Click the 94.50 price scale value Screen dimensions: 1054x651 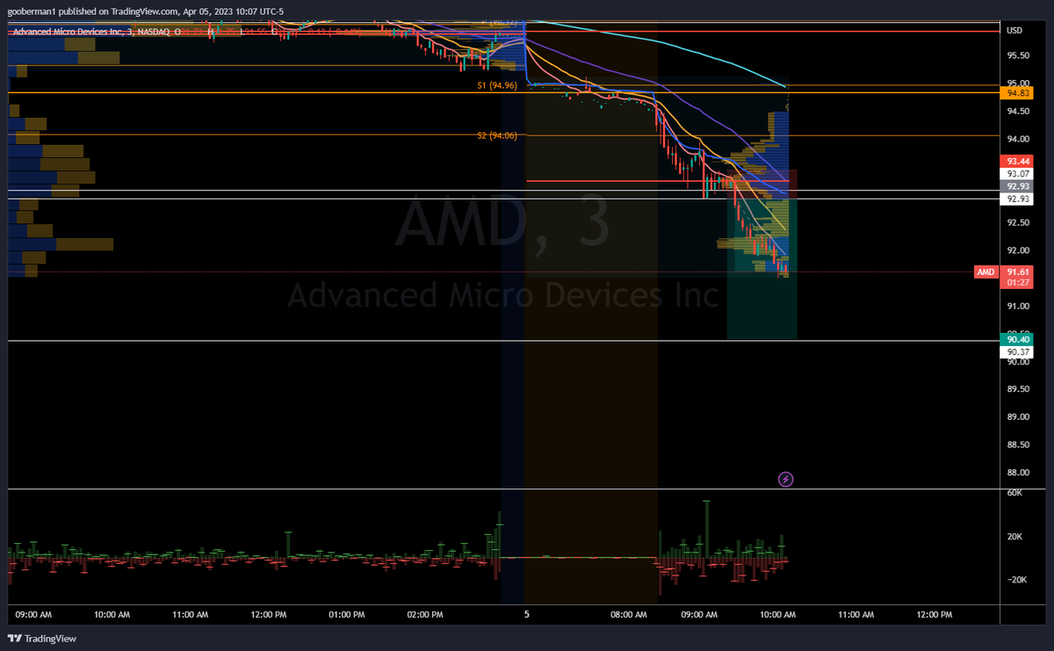click(x=1019, y=111)
